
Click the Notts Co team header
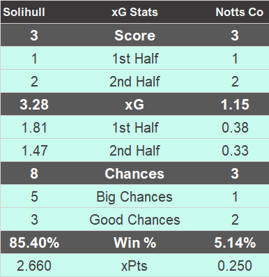coord(239,12)
